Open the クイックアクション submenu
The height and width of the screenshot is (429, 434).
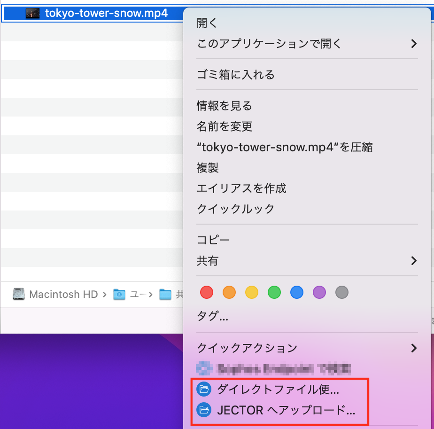pyautogui.click(x=305, y=348)
